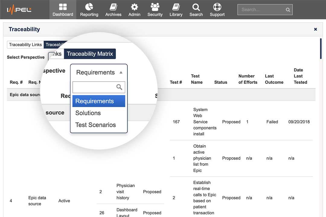Select the magnified Traceability Matrix tab

[x=90, y=54]
